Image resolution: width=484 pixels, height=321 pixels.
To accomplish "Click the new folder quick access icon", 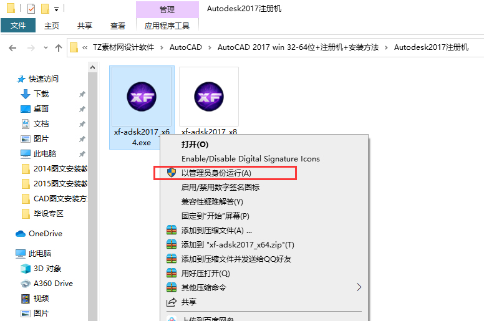I will coord(45,9).
